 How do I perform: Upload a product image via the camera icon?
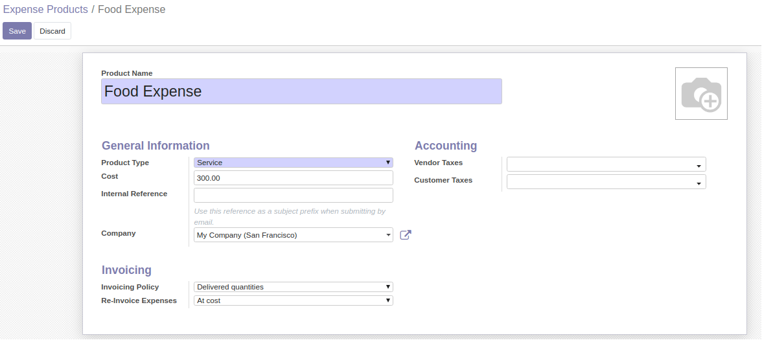(701, 94)
